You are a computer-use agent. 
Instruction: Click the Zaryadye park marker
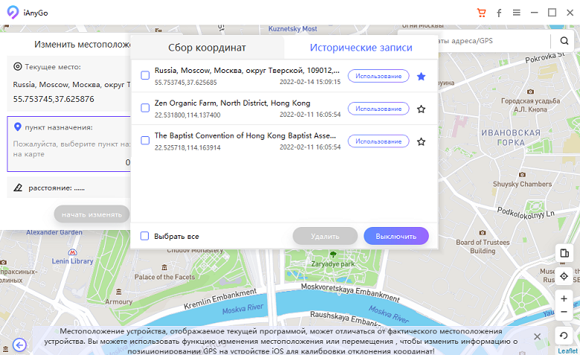click(x=333, y=255)
